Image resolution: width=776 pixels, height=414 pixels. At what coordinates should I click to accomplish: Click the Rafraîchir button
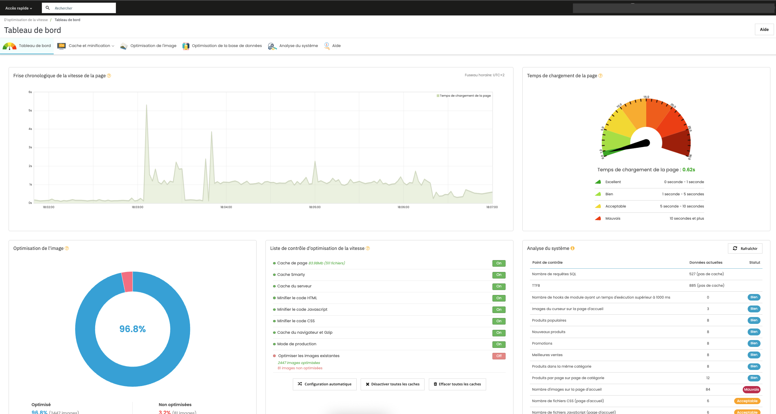745,249
